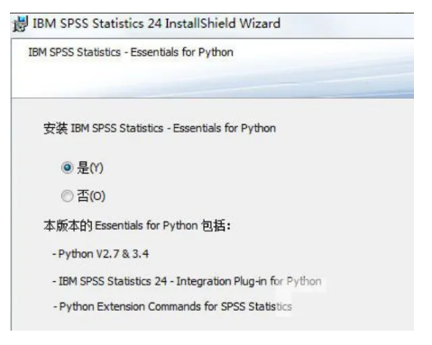Select the 是(Y) radio button
The width and height of the screenshot is (432, 345).
pyautogui.click(x=67, y=168)
